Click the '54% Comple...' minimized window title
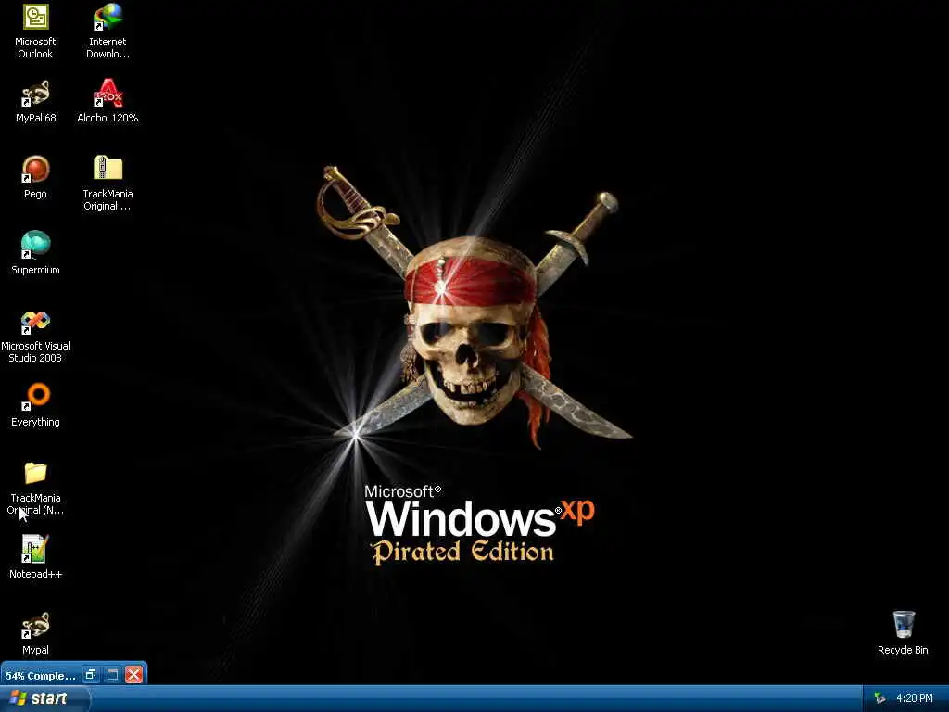 41,676
